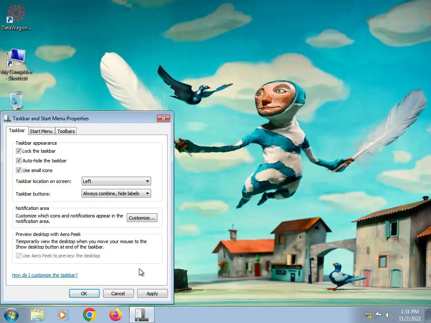The width and height of the screenshot is (431, 323).
Task: Open the Recycle Bin icon
Action: [16, 101]
